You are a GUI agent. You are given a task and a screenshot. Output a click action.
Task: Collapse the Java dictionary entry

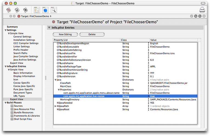55,80
